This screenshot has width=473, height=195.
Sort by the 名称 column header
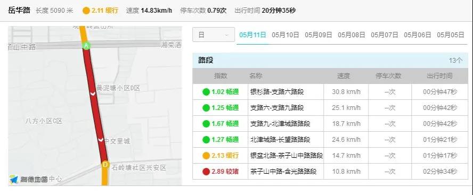tap(256, 76)
